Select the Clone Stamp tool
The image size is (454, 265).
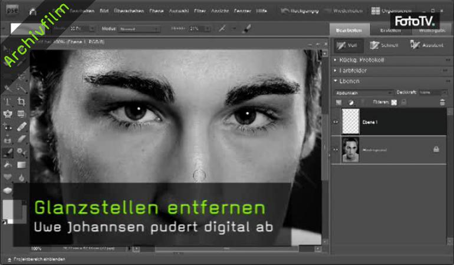click(x=7, y=140)
